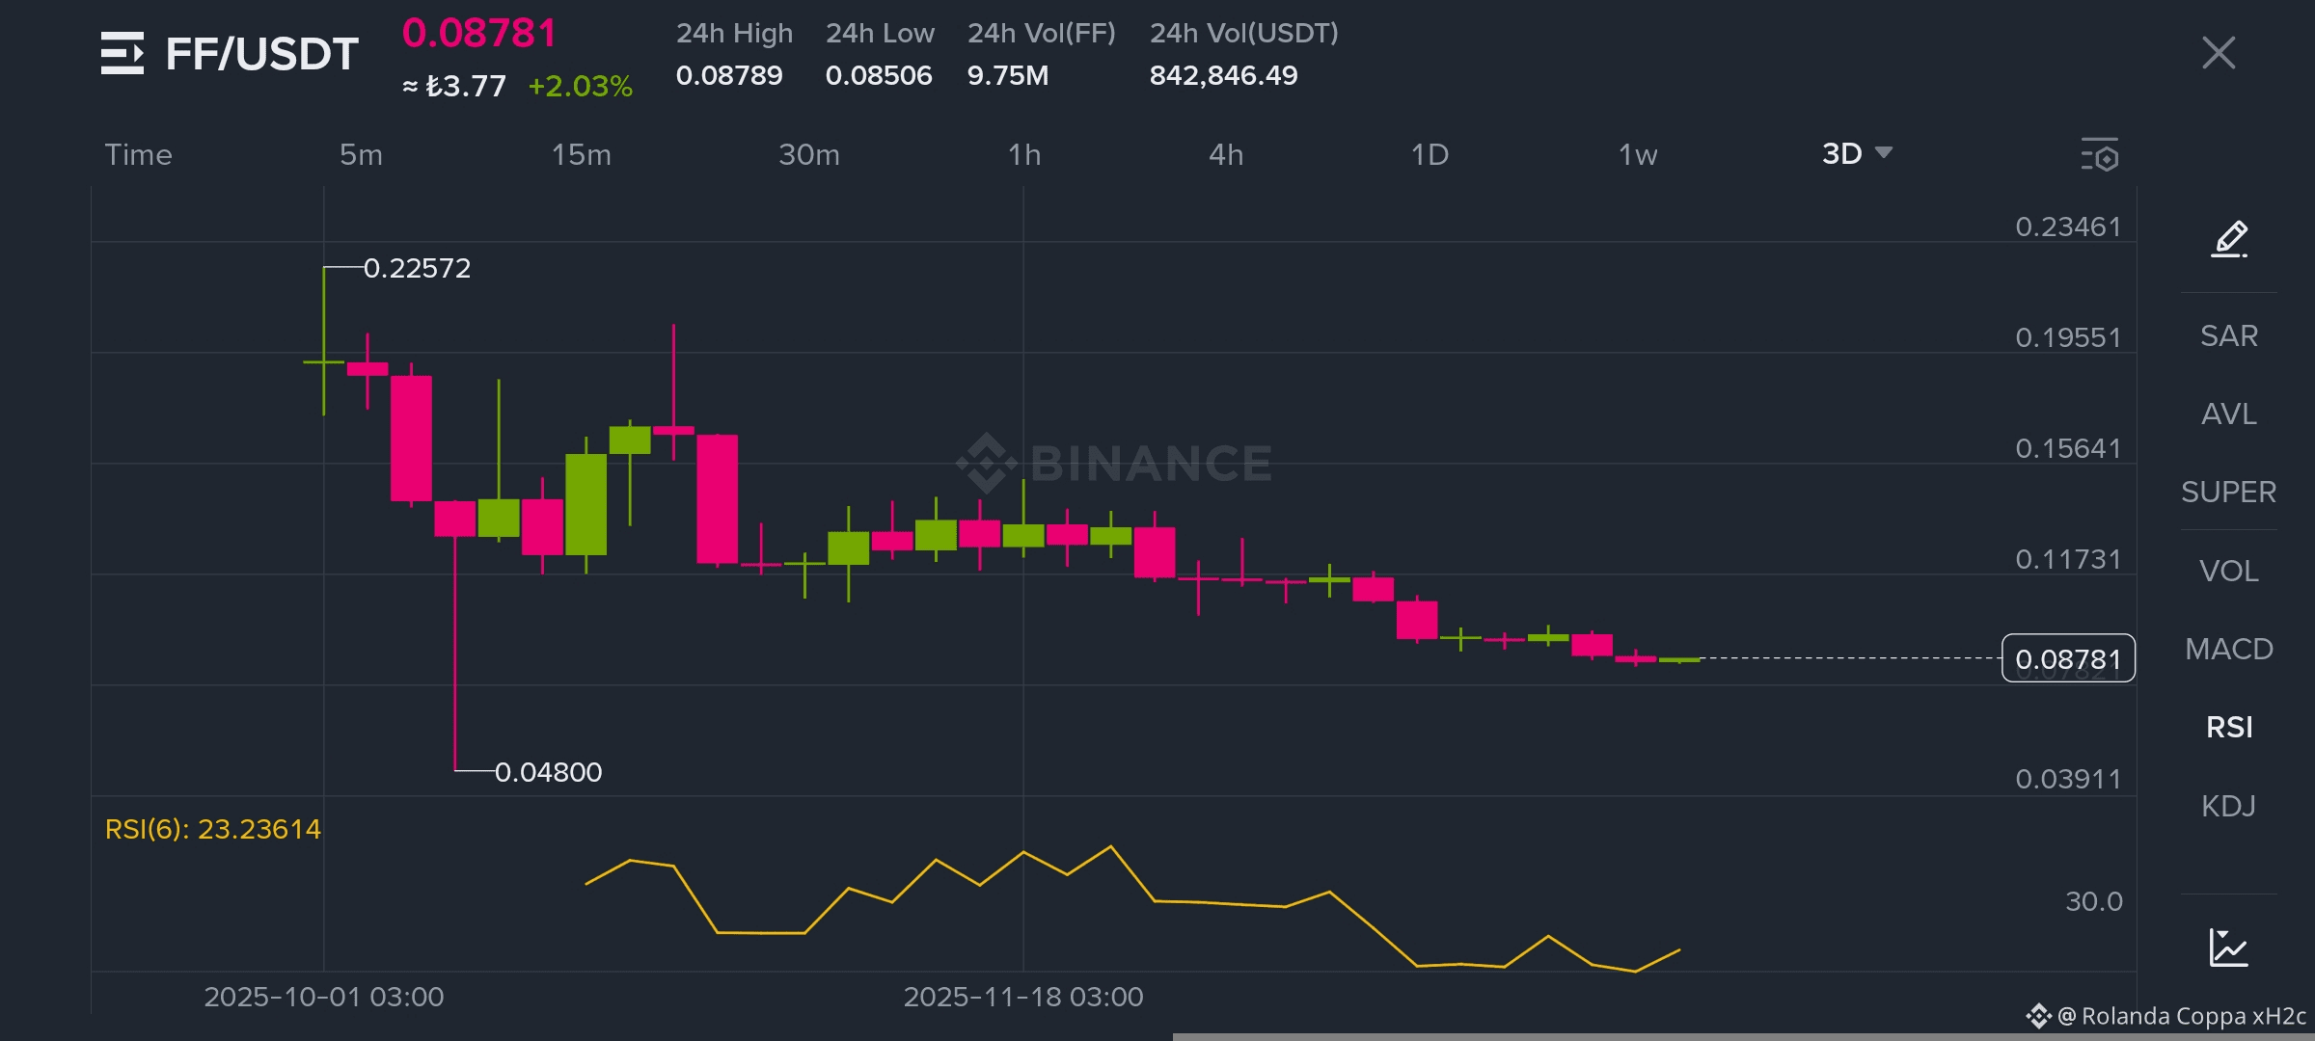Click the line chart icon at bottom right
Image resolution: width=2315 pixels, height=1041 pixels.
click(x=2228, y=948)
